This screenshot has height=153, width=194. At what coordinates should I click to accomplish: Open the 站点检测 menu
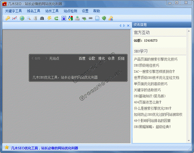(x=70, y=11)
